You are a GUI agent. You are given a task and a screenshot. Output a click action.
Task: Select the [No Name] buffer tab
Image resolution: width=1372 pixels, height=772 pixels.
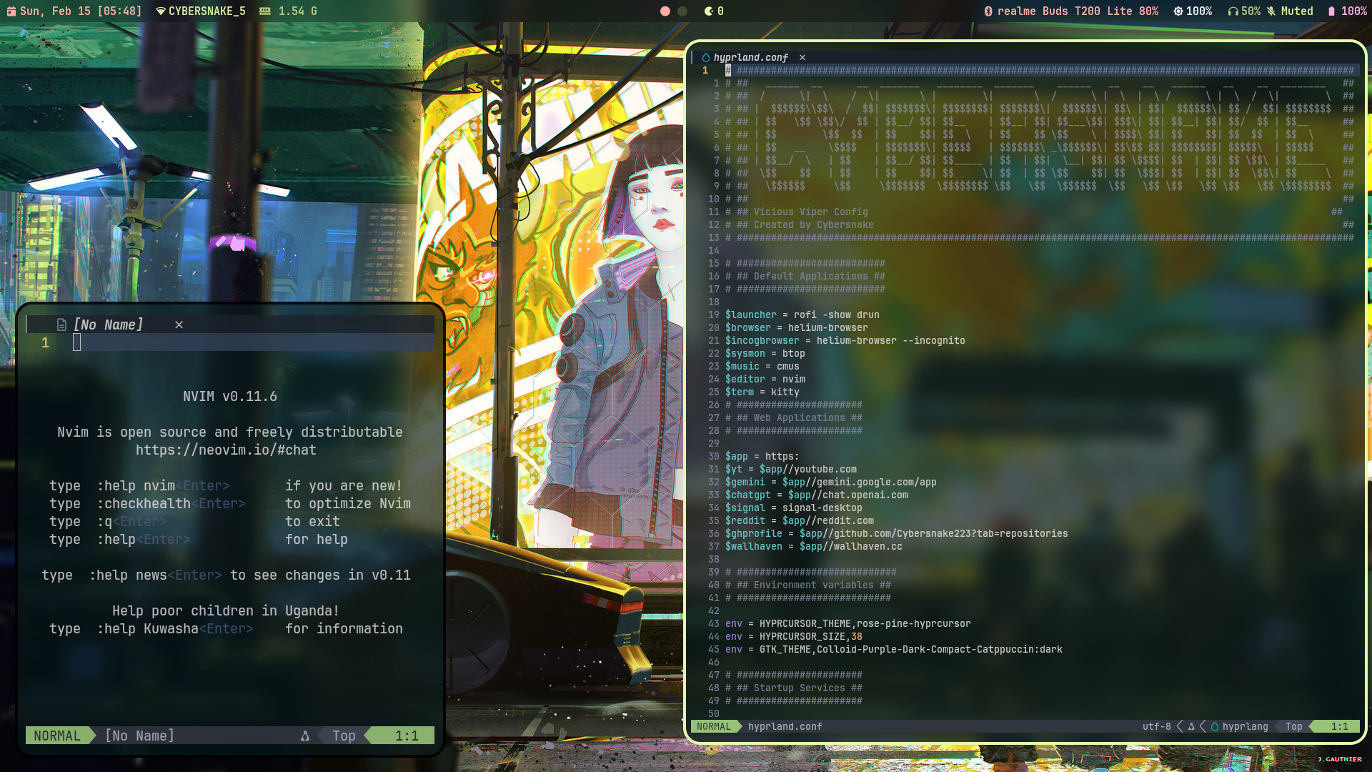pos(107,325)
